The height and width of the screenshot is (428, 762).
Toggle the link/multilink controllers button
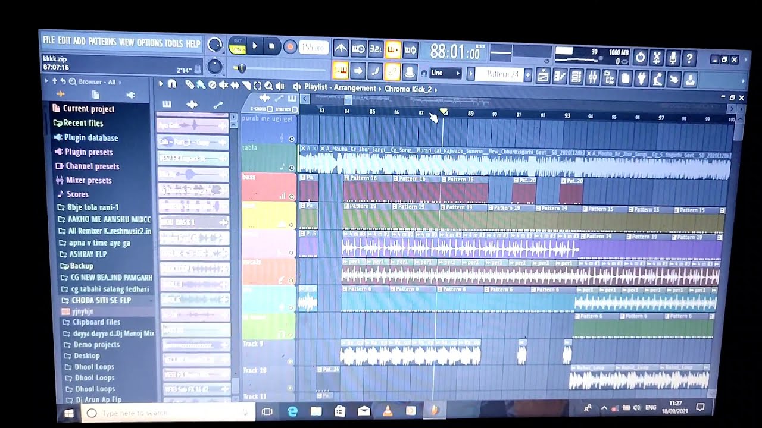pyautogui.click(x=392, y=72)
